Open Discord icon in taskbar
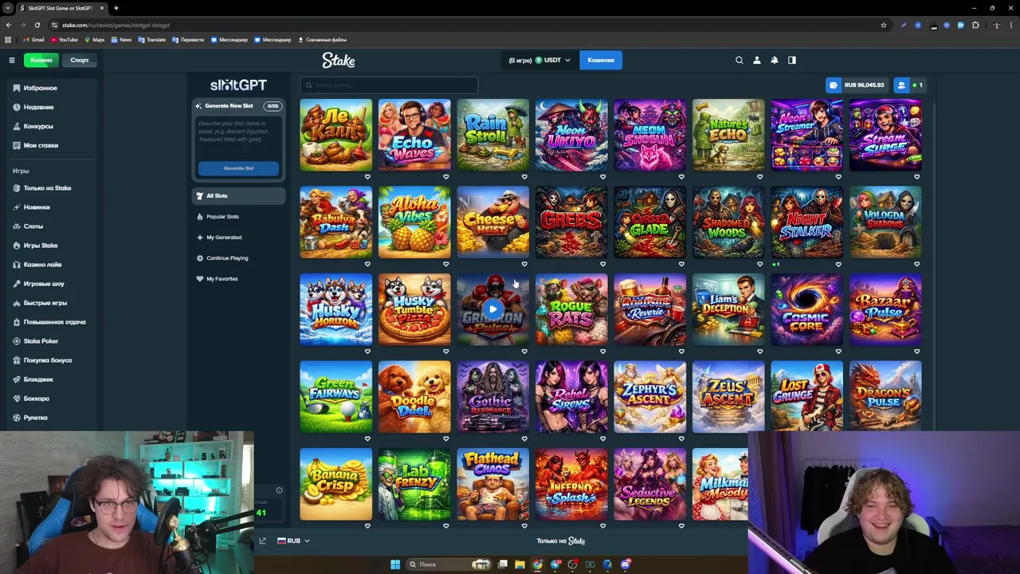This screenshot has height=574, width=1020. tap(626, 564)
